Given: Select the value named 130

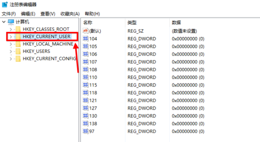Looking at the screenshot, I should pos(93,116).
